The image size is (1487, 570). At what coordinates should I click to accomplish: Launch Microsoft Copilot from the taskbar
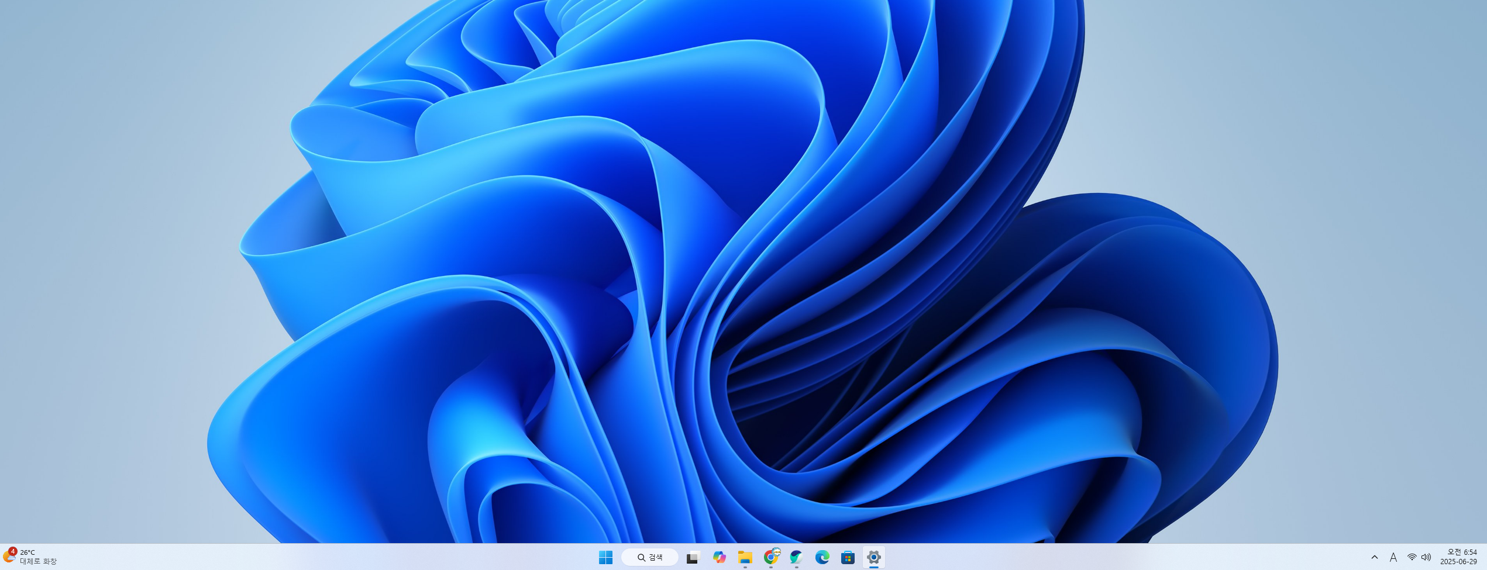719,557
